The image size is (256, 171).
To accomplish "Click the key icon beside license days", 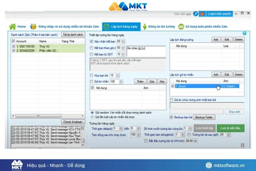I will (196, 14).
